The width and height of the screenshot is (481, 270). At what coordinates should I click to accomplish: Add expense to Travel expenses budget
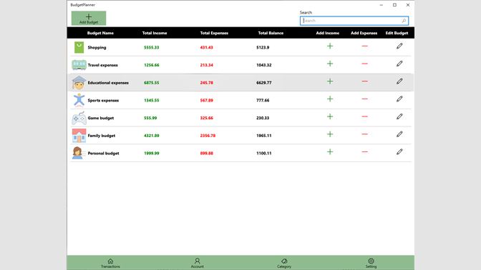coord(364,64)
